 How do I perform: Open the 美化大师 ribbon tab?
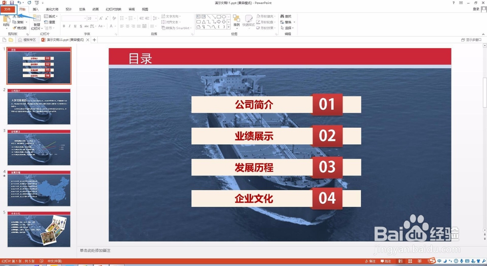pos(52,9)
